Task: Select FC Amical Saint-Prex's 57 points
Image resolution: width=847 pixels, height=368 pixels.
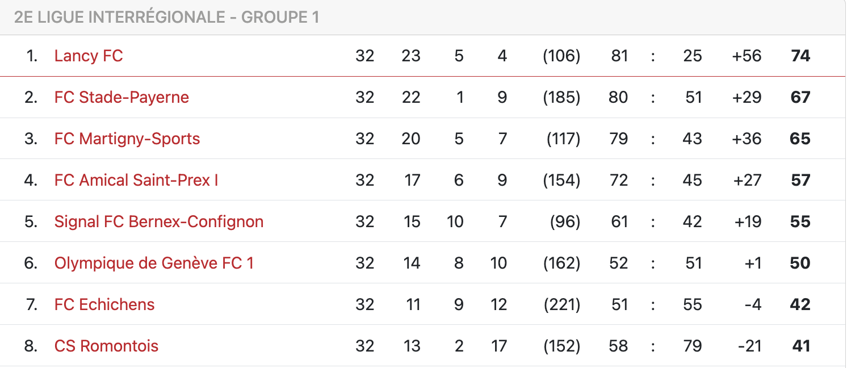Action: [800, 180]
